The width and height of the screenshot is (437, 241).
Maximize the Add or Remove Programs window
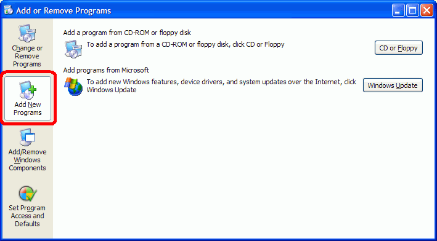(x=412, y=10)
